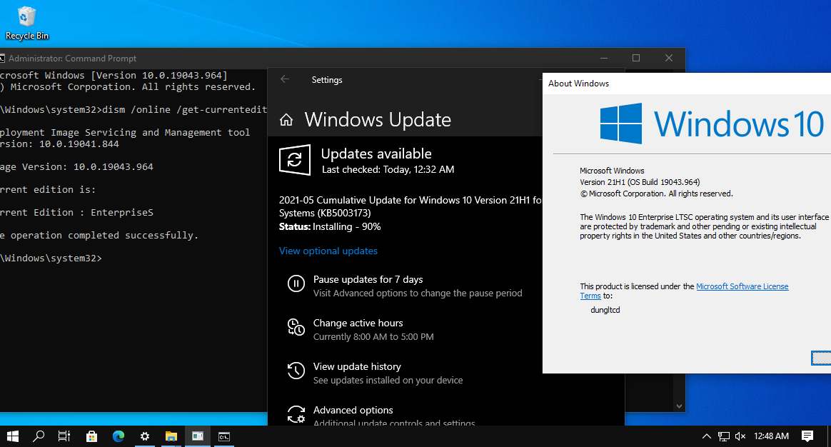Viewport: 831px width, 447px height.
Task: Open taskbar Search
Action: (x=38, y=436)
